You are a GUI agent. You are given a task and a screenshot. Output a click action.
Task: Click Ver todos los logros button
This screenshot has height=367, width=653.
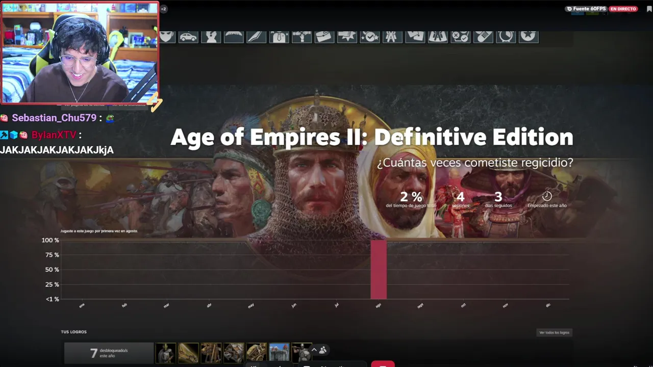(554, 332)
